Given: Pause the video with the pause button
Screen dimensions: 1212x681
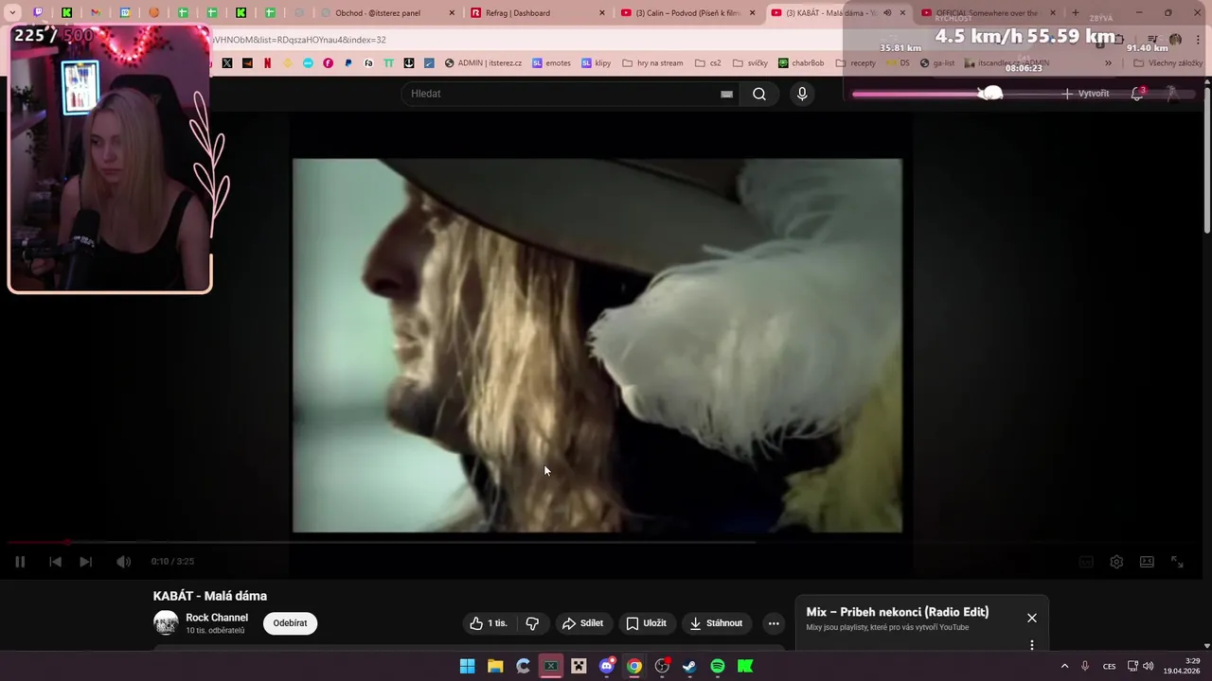Looking at the screenshot, I should (20, 562).
